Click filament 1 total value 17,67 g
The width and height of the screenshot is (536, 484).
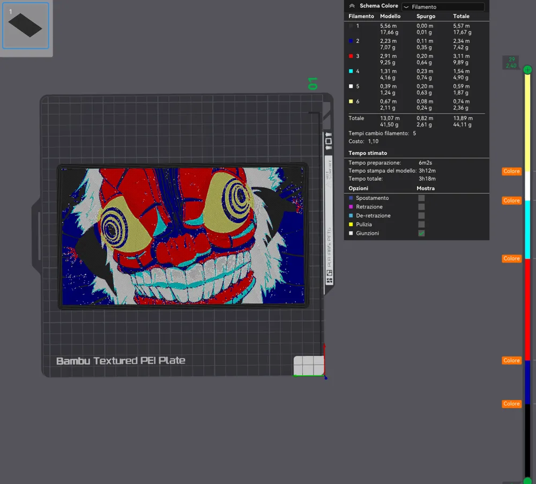click(462, 32)
